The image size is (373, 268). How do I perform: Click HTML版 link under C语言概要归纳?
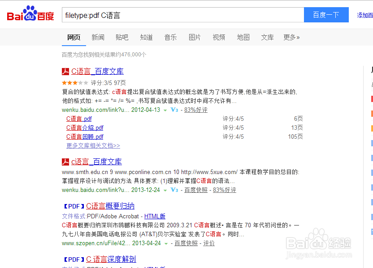pos(155,216)
